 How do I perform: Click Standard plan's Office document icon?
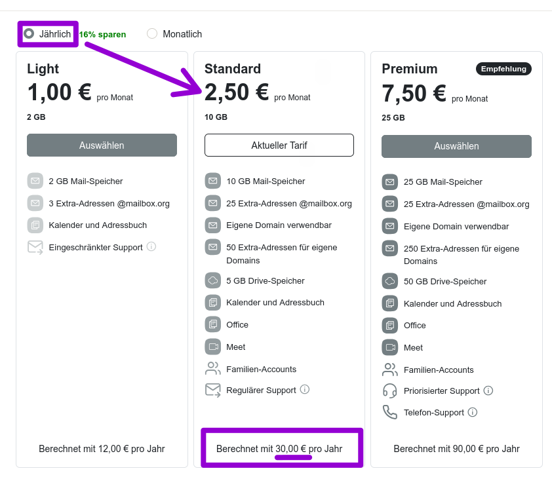(212, 324)
